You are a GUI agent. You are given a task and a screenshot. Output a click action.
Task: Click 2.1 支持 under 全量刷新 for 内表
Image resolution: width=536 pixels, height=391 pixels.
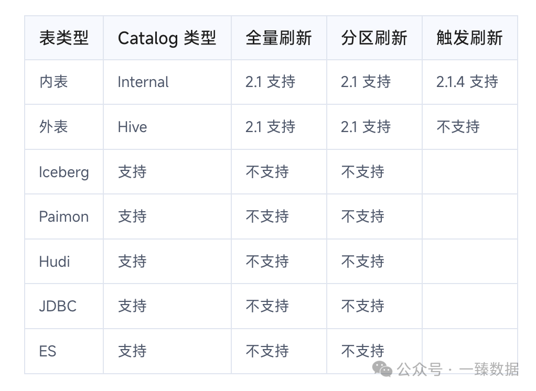click(x=271, y=82)
